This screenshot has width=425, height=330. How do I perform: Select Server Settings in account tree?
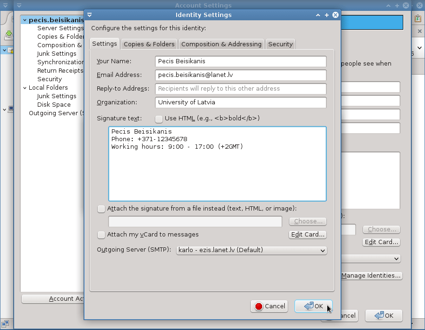tap(60, 28)
